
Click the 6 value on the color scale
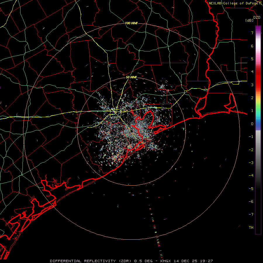click(x=252, y=46)
